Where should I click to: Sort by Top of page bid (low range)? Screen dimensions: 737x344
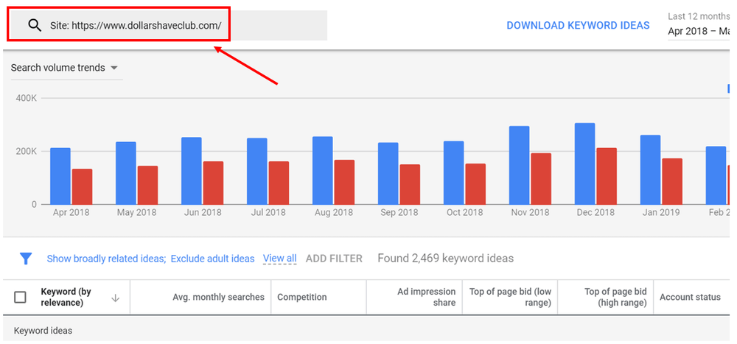click(x=510, y=297)
